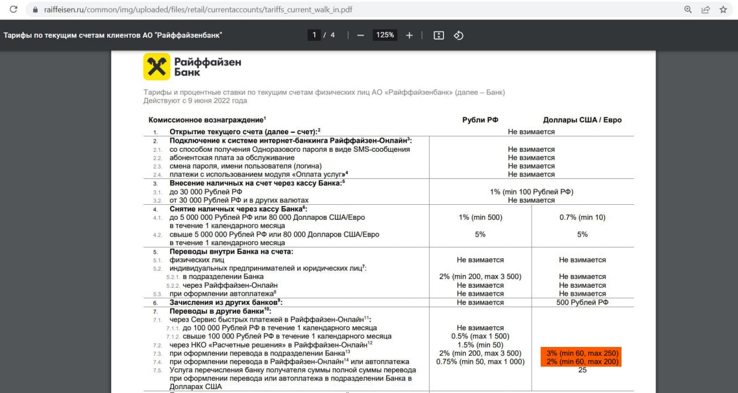Zoom out PDF with minus button
This screenshot has height=393, width=738.
click(361, 35)
